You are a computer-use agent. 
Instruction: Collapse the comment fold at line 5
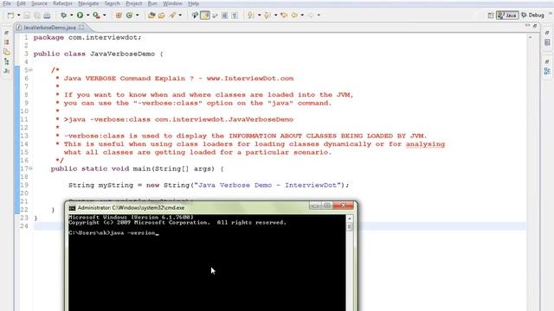click(x=31, y=70)
